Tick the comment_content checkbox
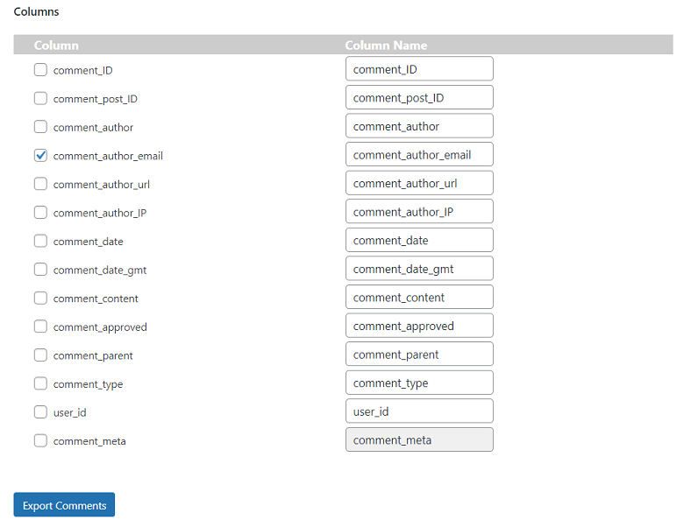The height and width of the screenshot is (527, 684). click(x=40, y=298)
